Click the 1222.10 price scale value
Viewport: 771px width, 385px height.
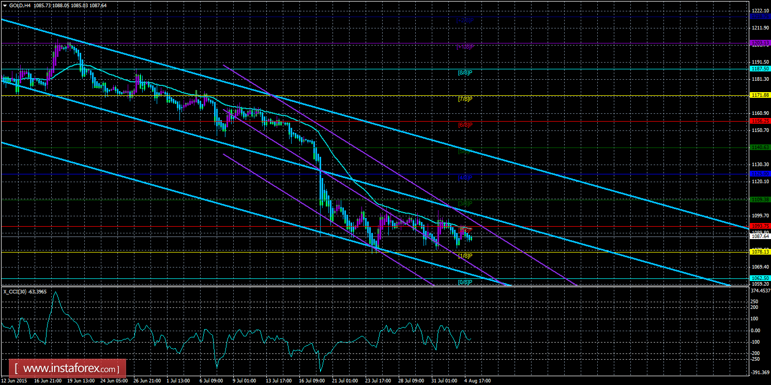point(760,10)
